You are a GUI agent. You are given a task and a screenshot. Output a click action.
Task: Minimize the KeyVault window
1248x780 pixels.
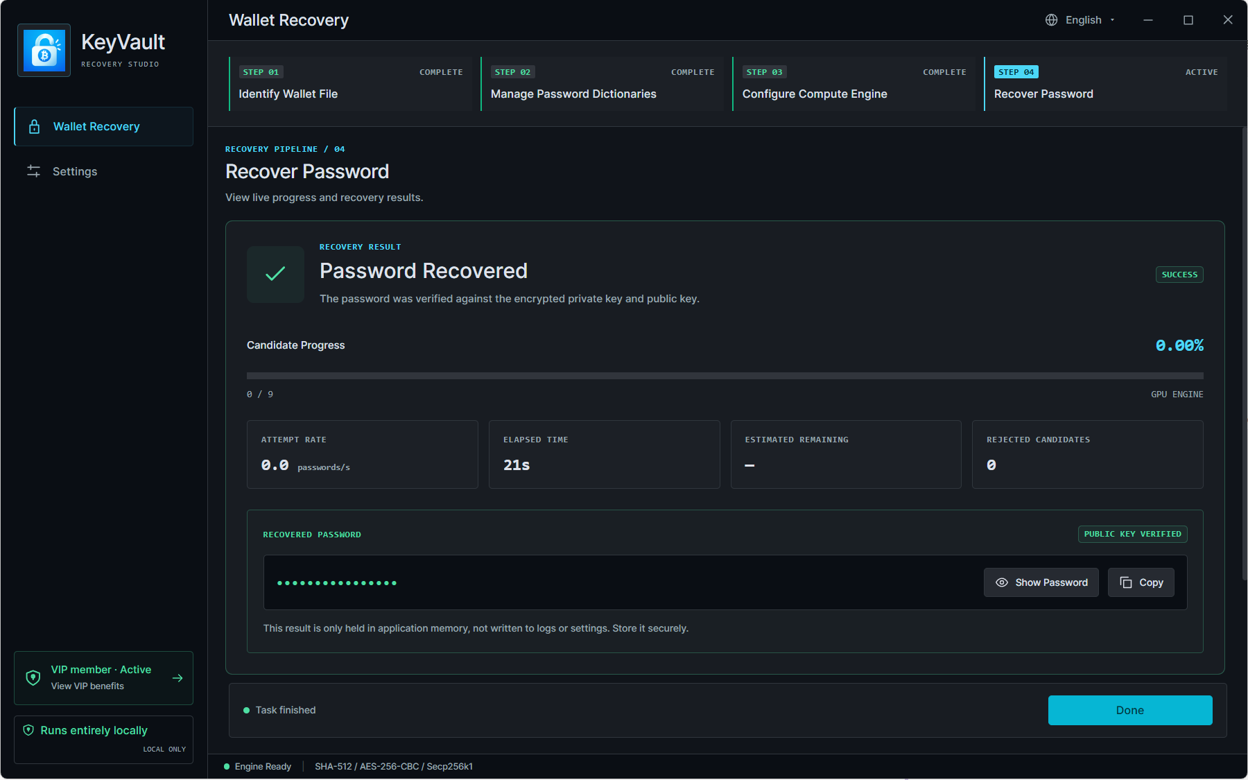(1148, 20)
